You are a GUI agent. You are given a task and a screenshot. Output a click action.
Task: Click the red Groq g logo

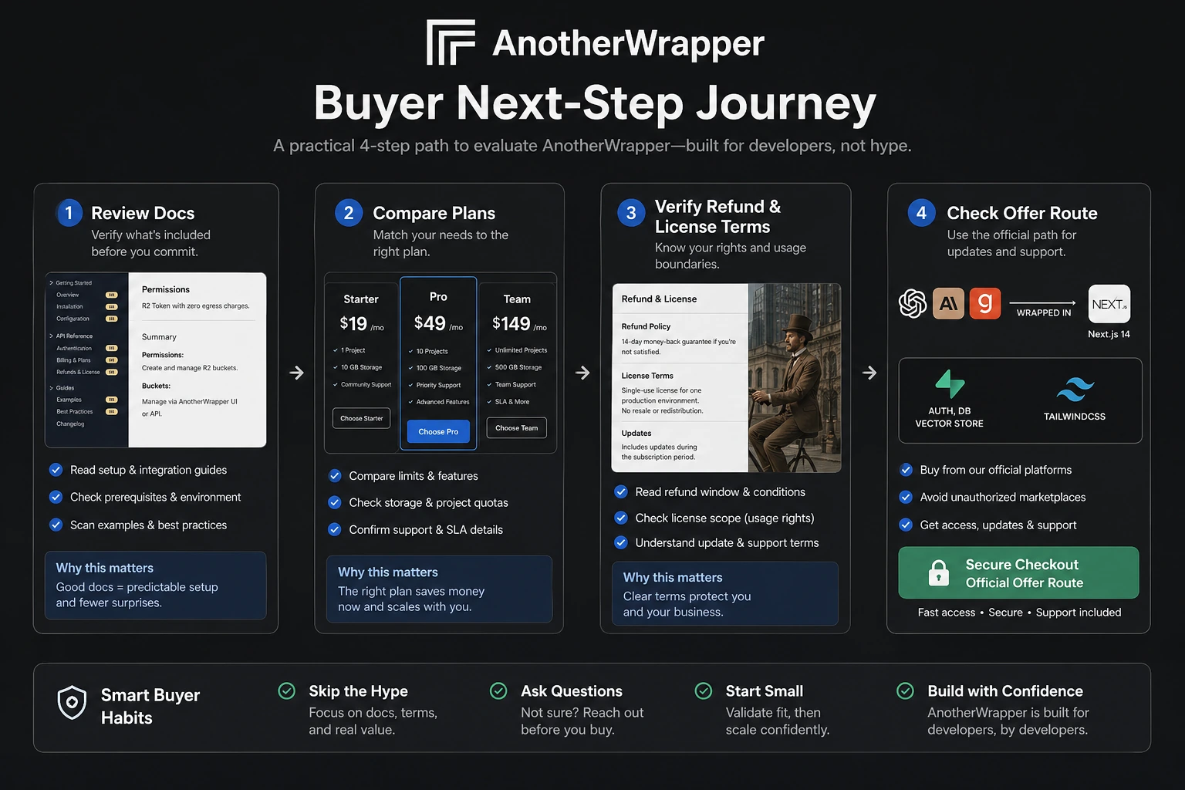click(x=985, y=303)
